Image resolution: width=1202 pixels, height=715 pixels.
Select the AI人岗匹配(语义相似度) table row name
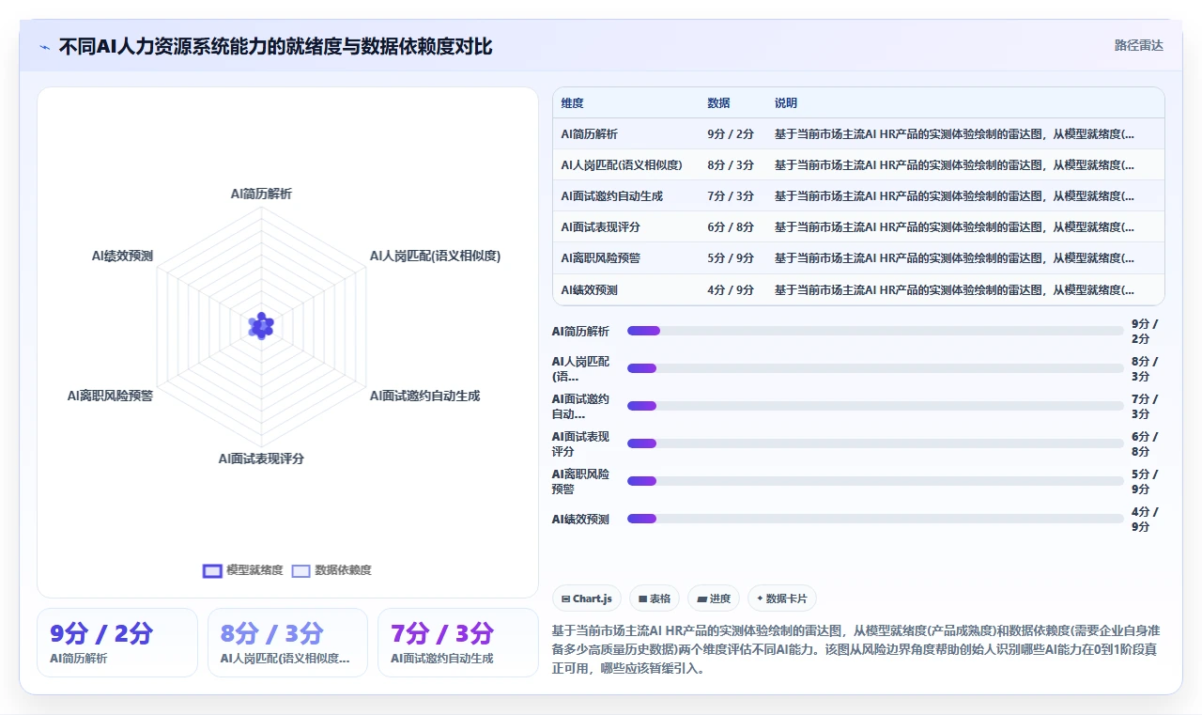622,165
